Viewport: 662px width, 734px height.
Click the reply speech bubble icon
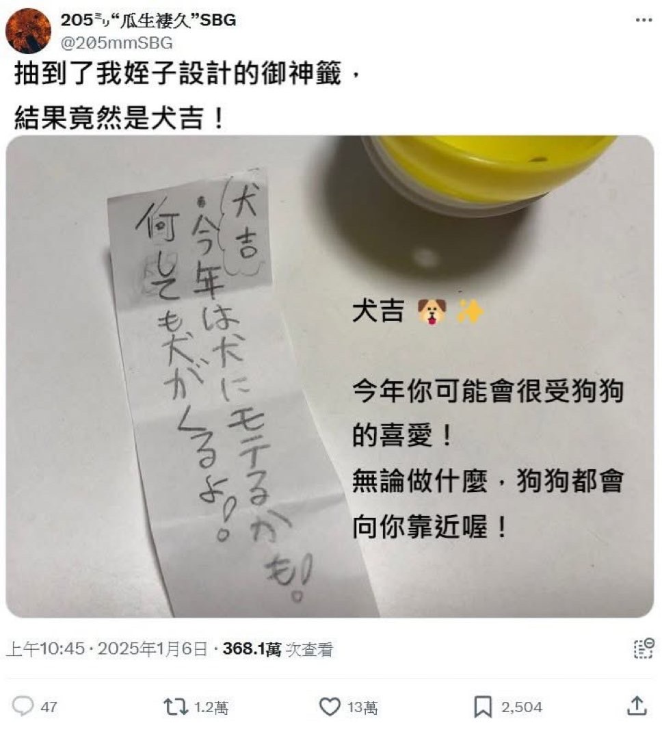coord(23,706)
